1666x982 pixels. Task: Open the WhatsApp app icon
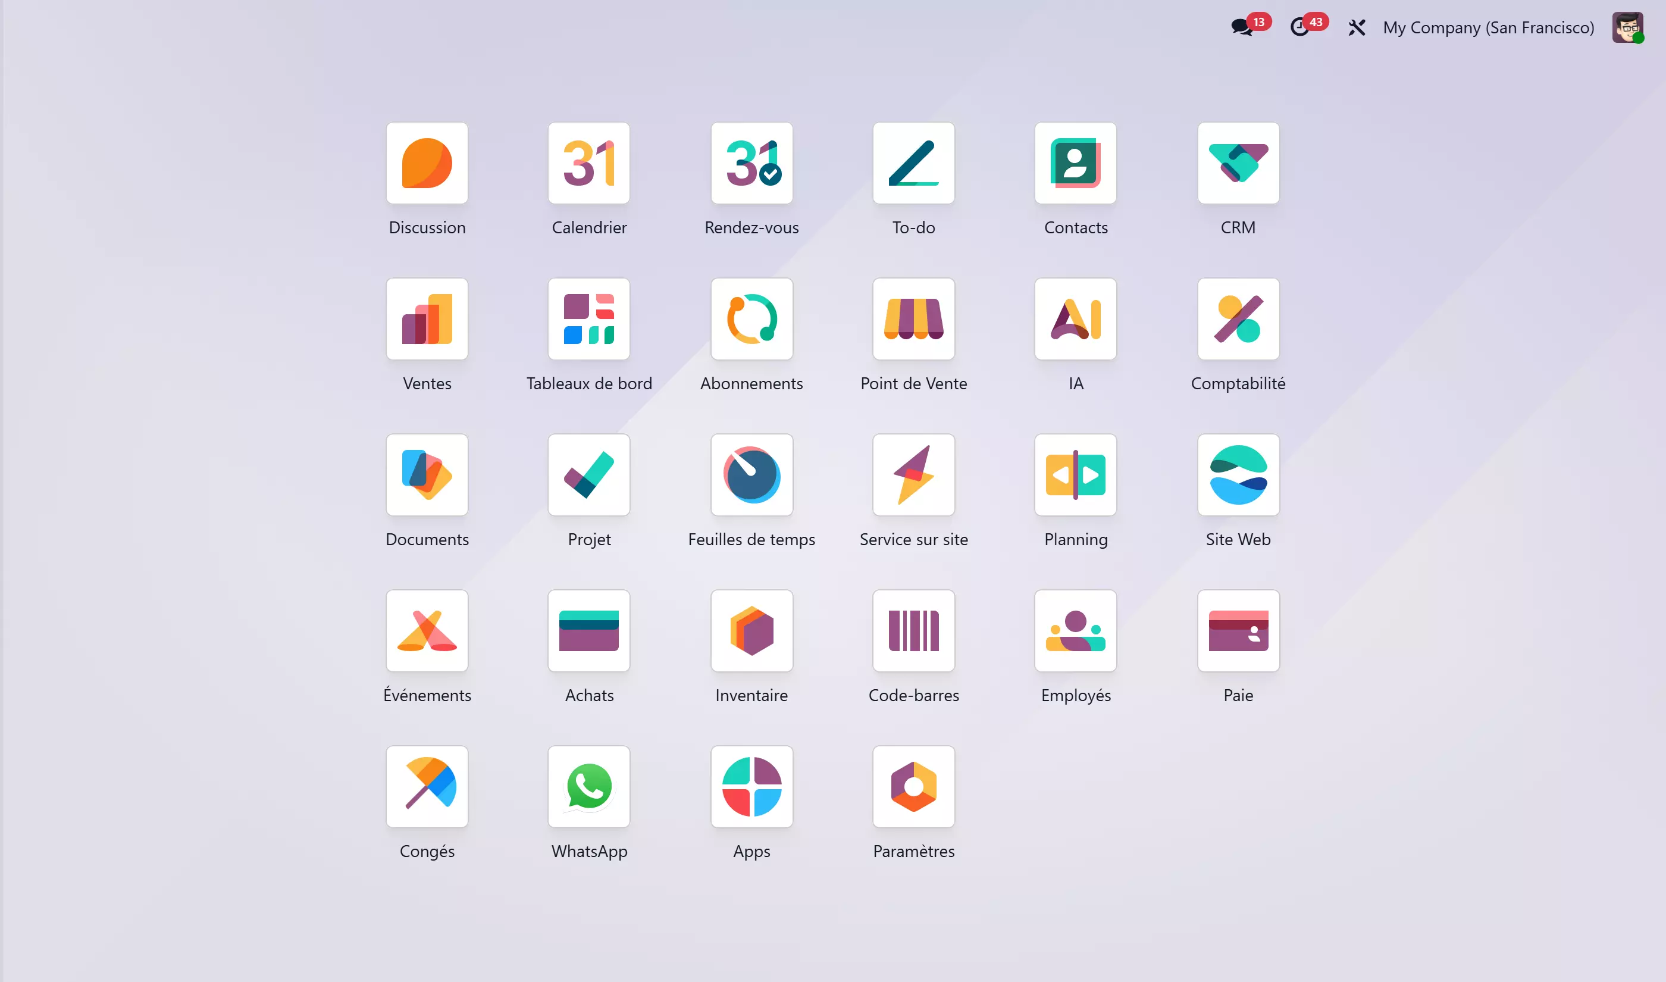pyautogui.click(x=588, y=786)
